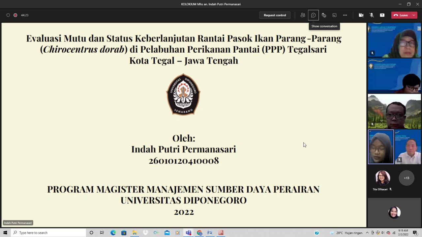The image size is (422, 237).
Task: Open the Share content tray
Action: pos(382,15)
